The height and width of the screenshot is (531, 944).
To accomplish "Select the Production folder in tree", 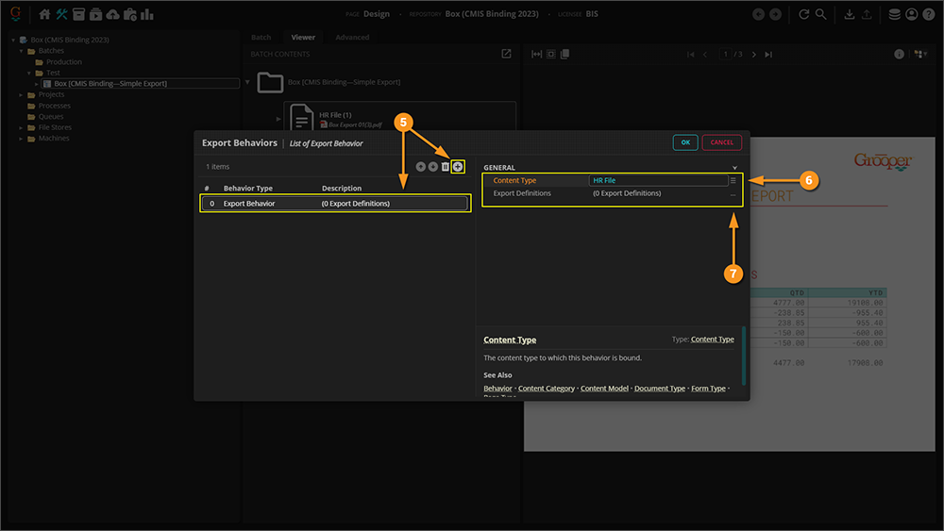I will tap(64, 62).
